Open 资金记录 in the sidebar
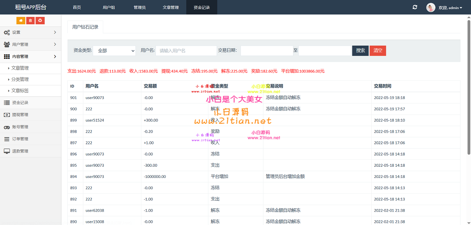Viewport: 471px width, 225px height. 20,103
